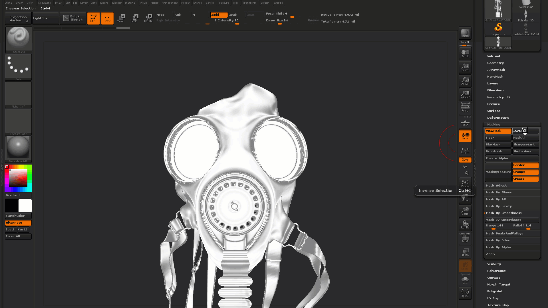Click Mask By Smoothness button
This screenshot has height=308, width=548.
coord(512,220)
